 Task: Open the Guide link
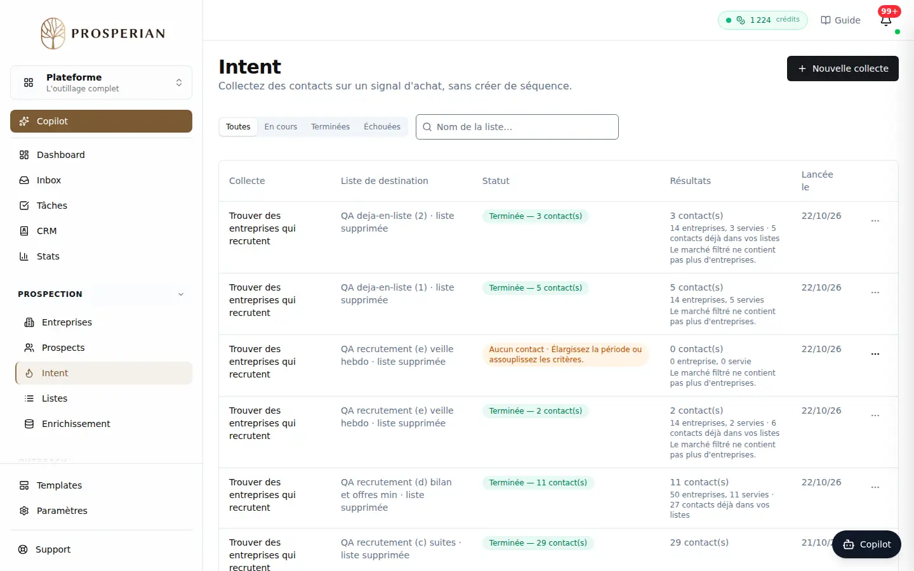click(x=840, y=20)
